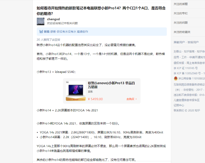The image size is (205, 163).
Task: Click bullet YOGA 14s 2021屏幕 2.8K line
Action: [x=101, y=132]
